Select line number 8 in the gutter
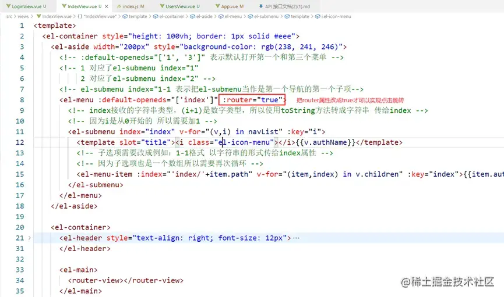 [22, 100]
